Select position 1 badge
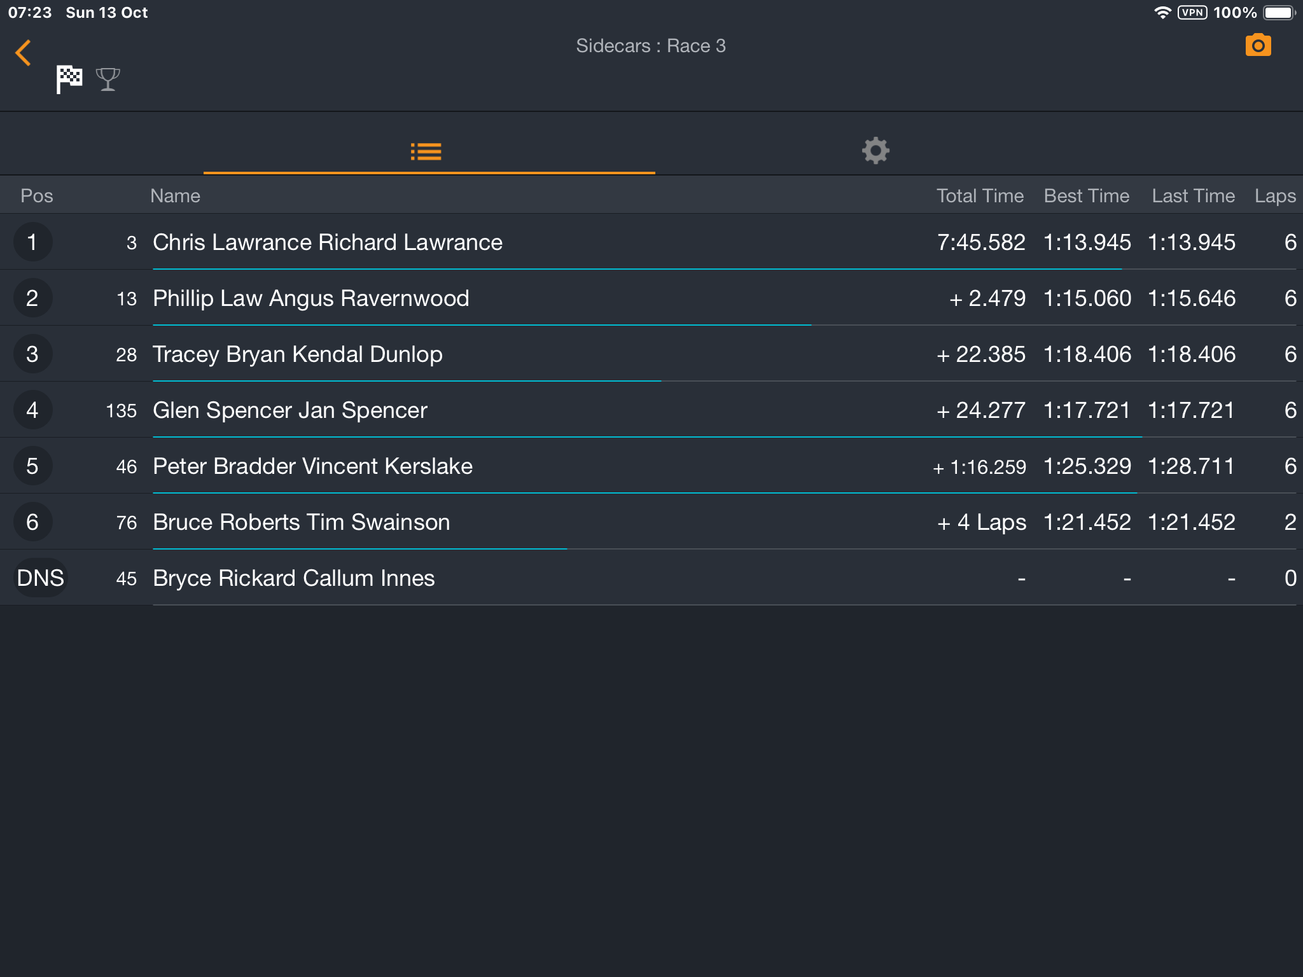Image resolution: width=1303 pixels, height=977 pixels. (x=32, y=242)
